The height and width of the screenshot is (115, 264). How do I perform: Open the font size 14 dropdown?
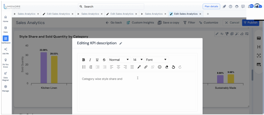coord(138,60)
